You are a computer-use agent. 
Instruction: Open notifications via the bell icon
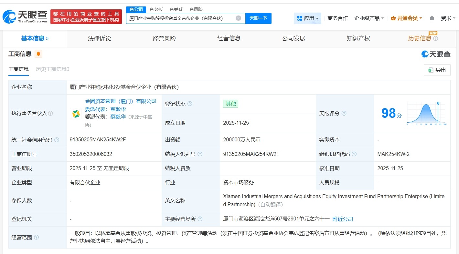tap(431, 18)
